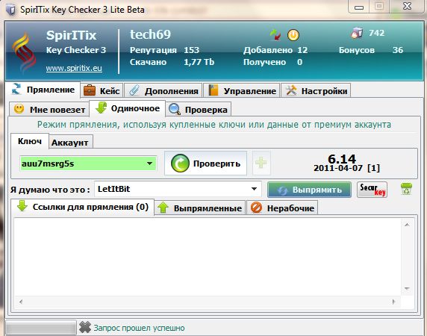Open the Выпрямленные tab

point(200,208)
